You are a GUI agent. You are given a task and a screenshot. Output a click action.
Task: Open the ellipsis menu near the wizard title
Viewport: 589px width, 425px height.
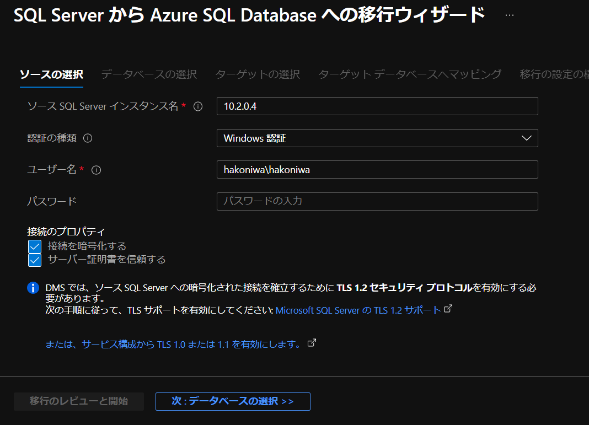pos(508,15)
